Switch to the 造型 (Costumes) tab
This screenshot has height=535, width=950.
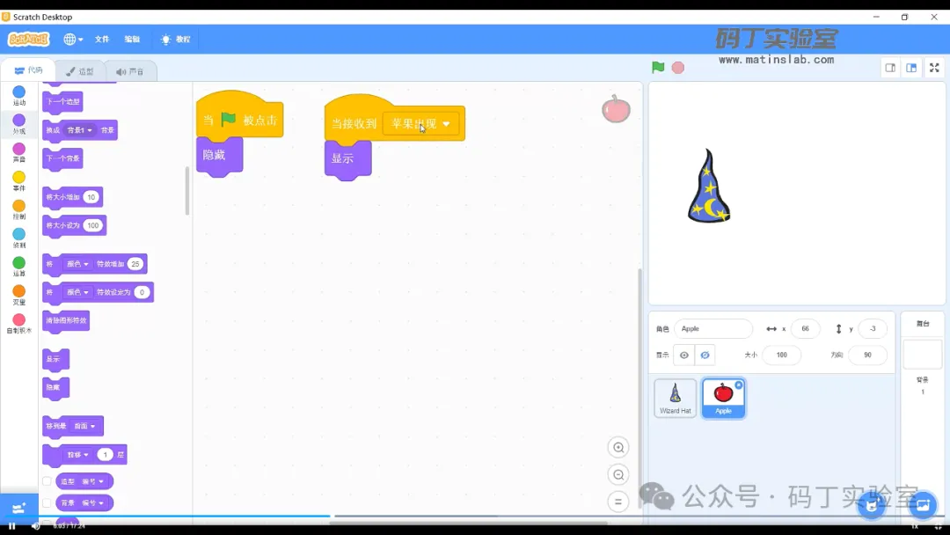[x=80, y=71]
